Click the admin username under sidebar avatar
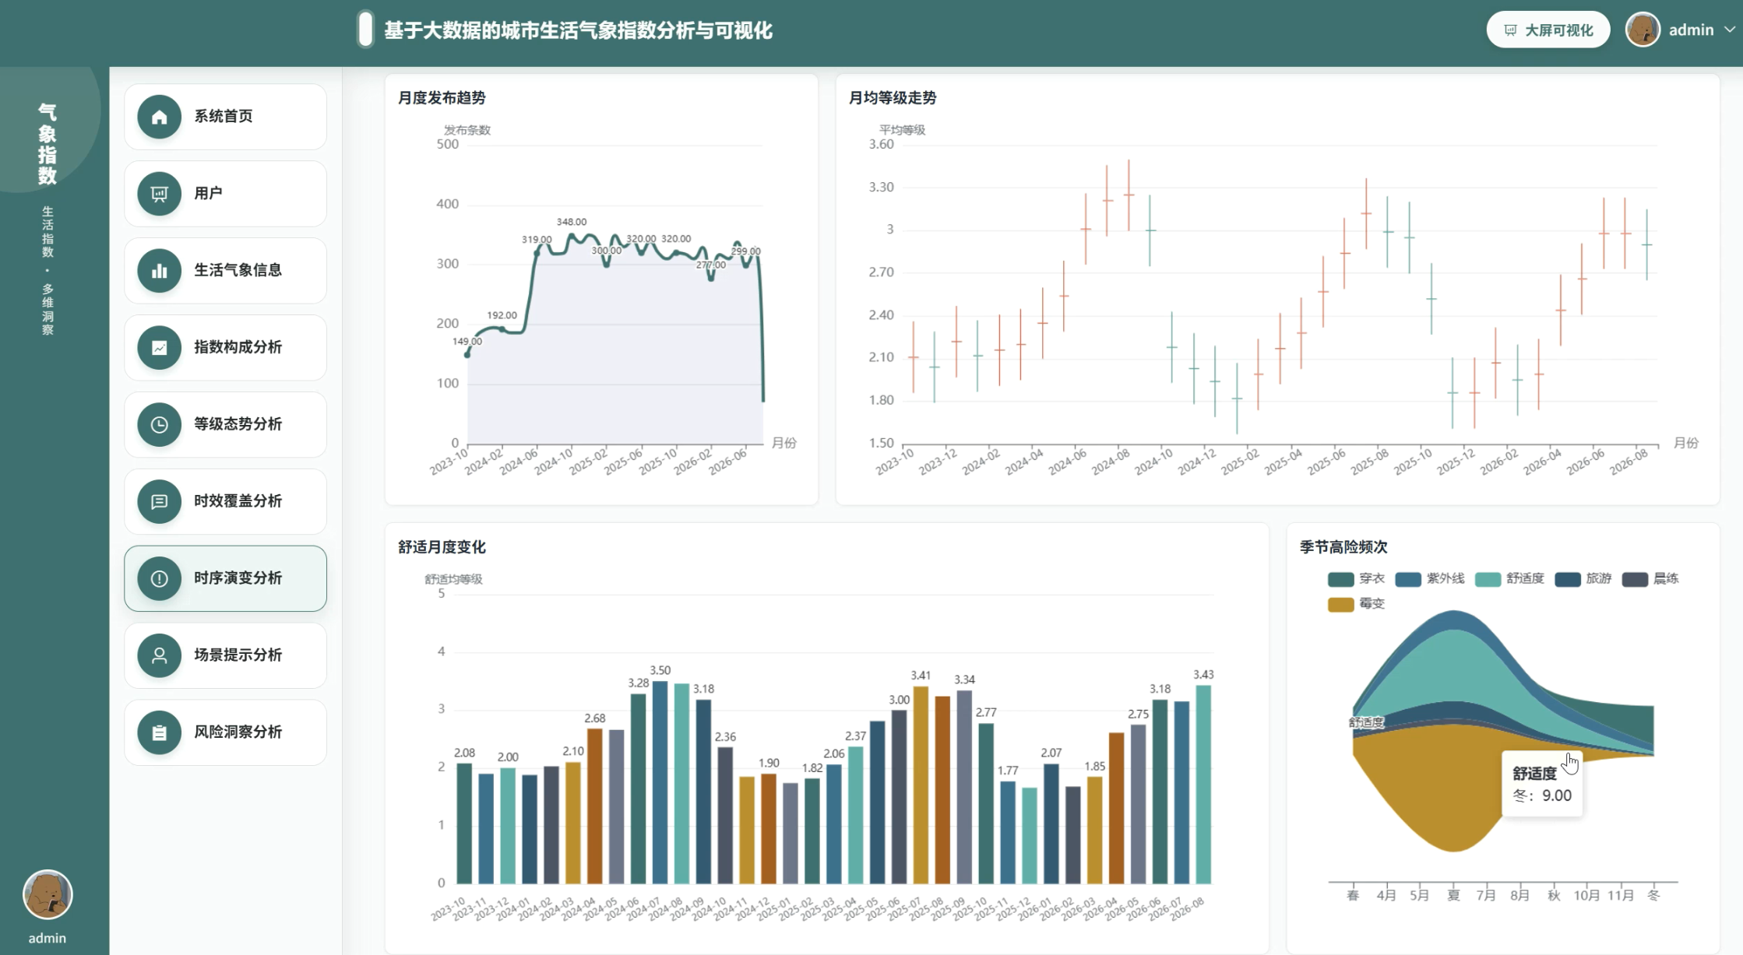 48,938
